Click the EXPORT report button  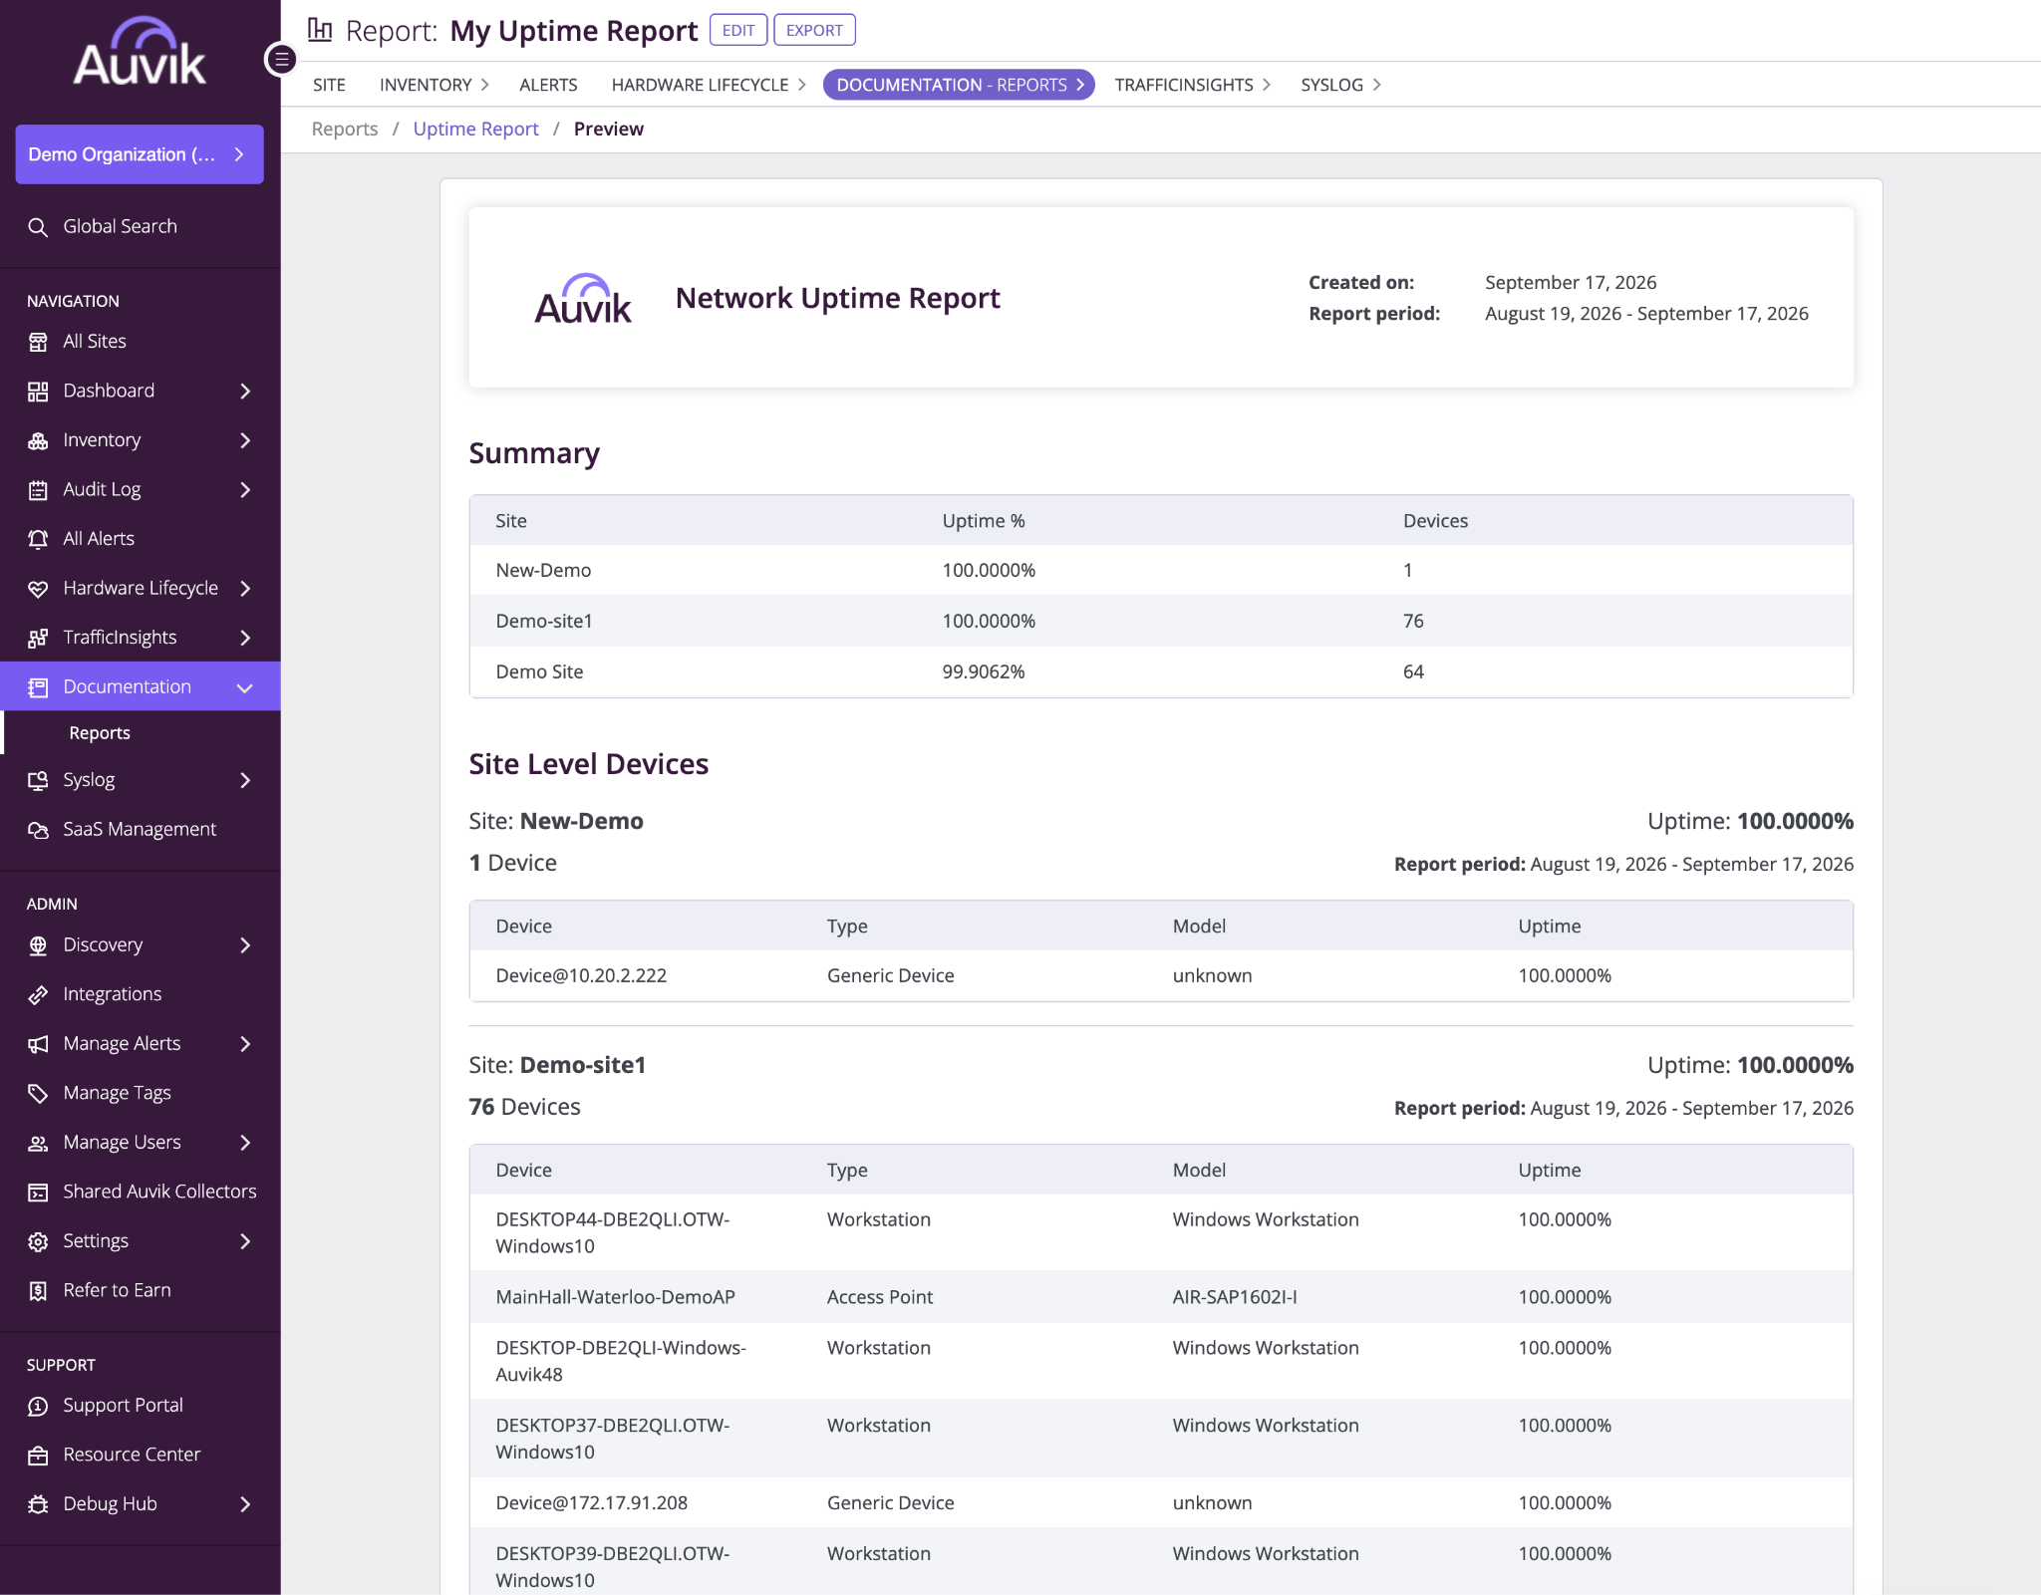pyautogui.click(x=814, y=30)
